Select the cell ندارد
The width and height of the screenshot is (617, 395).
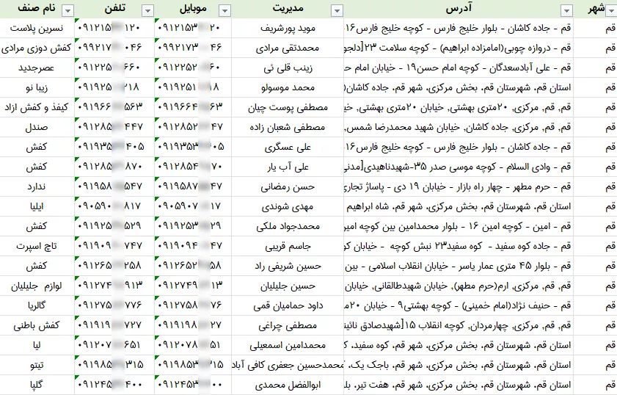click(37, 186)
